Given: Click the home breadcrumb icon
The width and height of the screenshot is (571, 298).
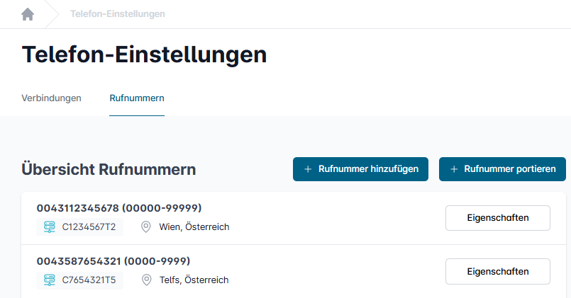Looking at the screenshot, I should [x=28, y=14].
